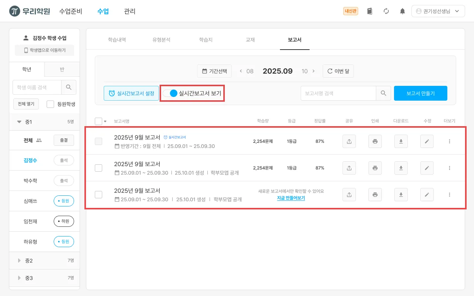This screenshot has width=474, height=296.
Task: Open the 수업준비 menu
Action: [71, 11]
